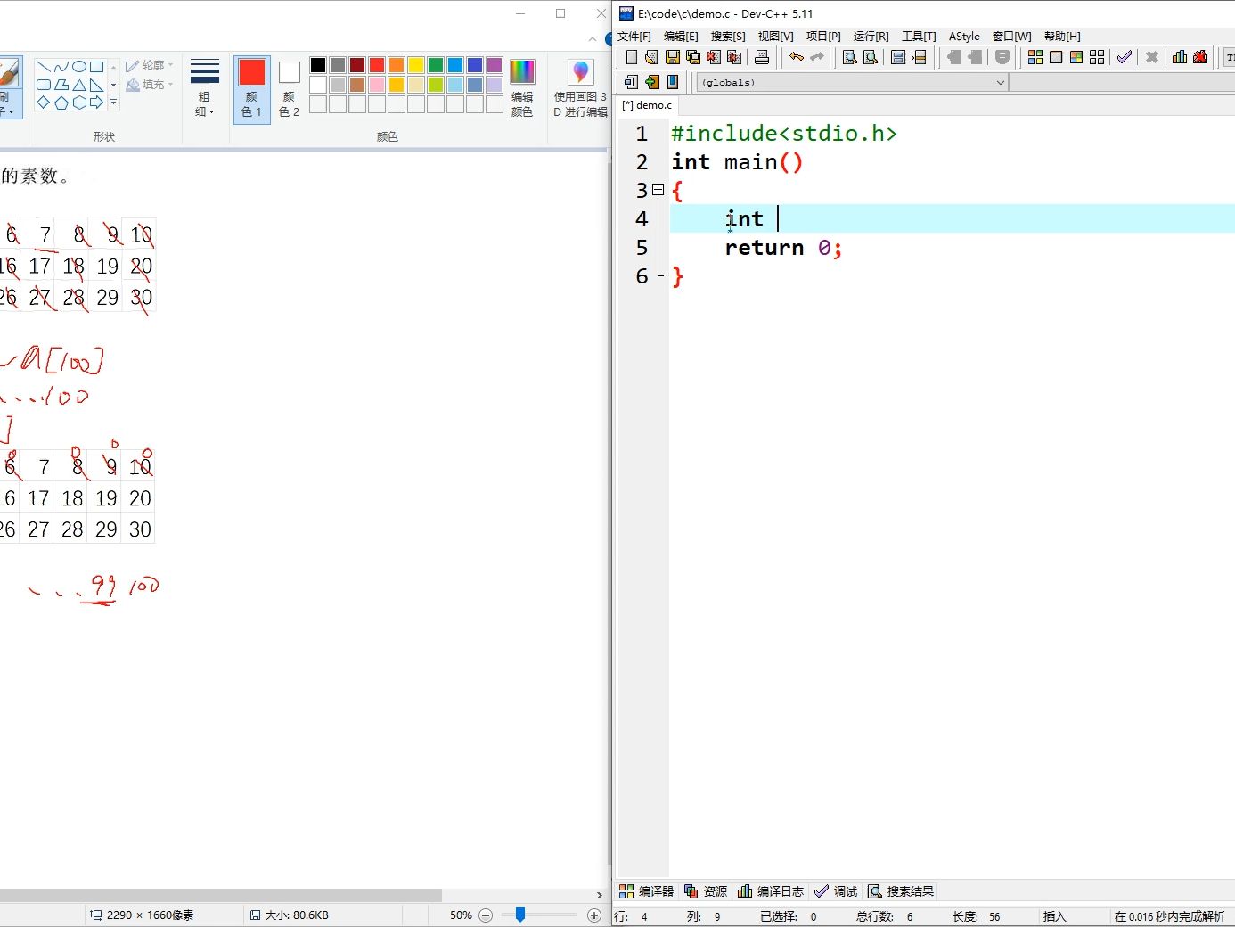Click the Open file icon in Dev-C++
Viewport: 1235px width, 927px height.
point(651,57)
